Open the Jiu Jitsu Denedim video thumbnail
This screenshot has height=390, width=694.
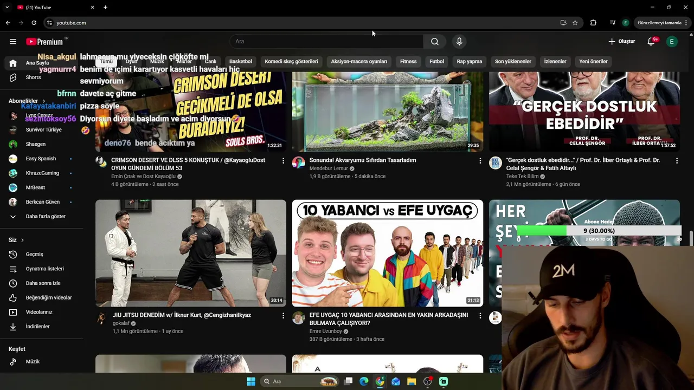click(x=191, y=253)
